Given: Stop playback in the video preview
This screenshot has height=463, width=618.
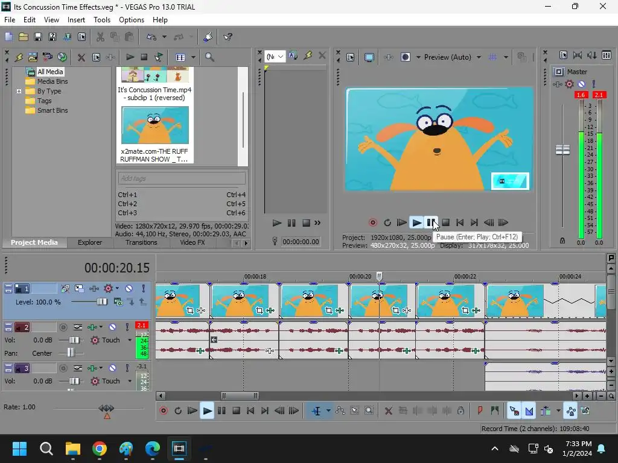Looking at the screenshot, I should coord(446,223).
